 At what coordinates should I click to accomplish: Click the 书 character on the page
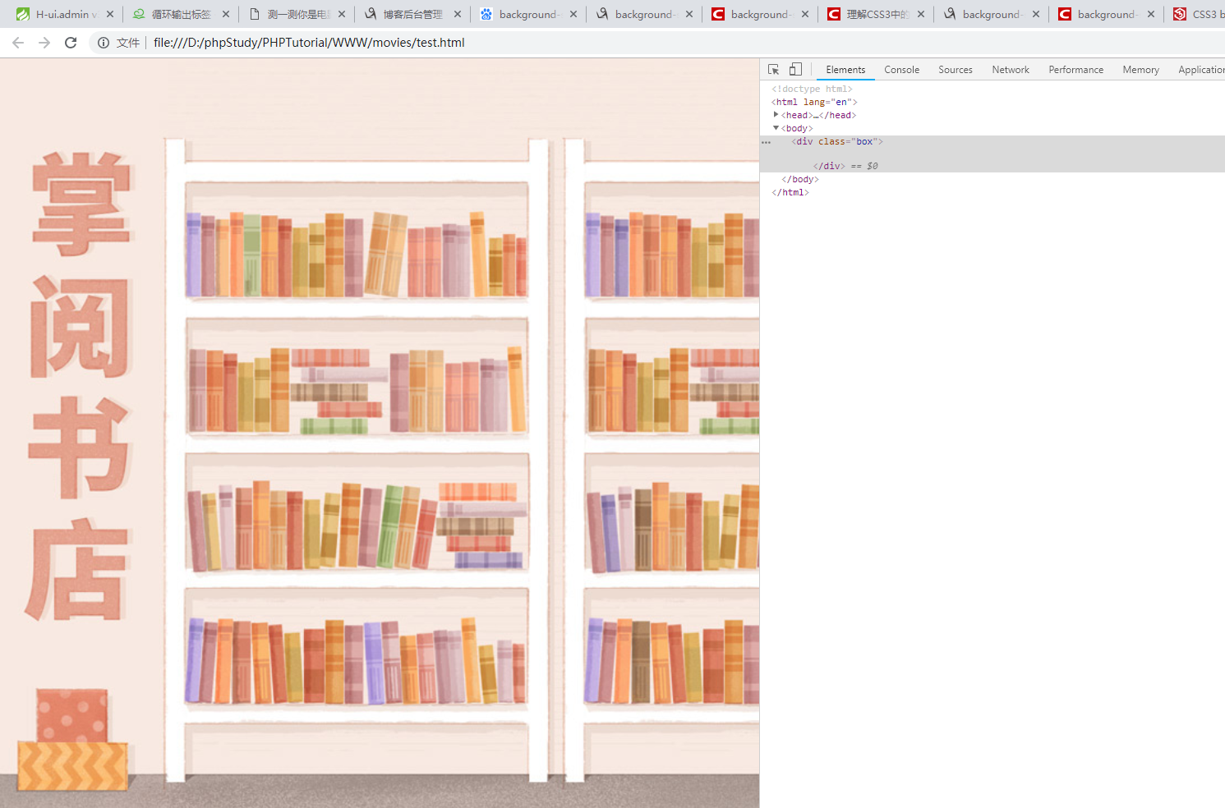point(80,448)
